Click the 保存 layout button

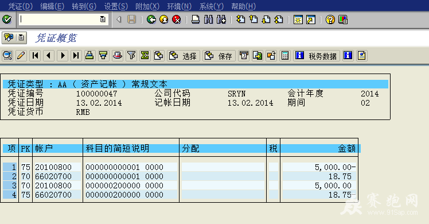point(219,56)
